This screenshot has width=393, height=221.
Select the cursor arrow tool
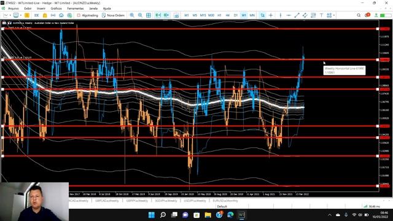pyautogui.click(x=262, y=15)
